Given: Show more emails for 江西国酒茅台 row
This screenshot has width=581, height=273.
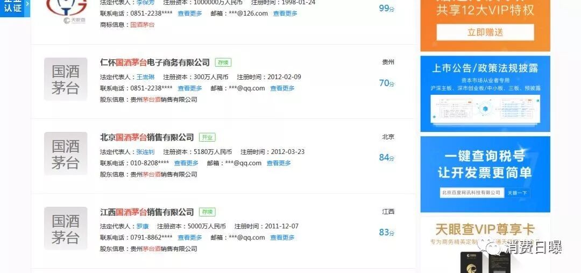Looking at the screenshot, I should tap(282, 237).
